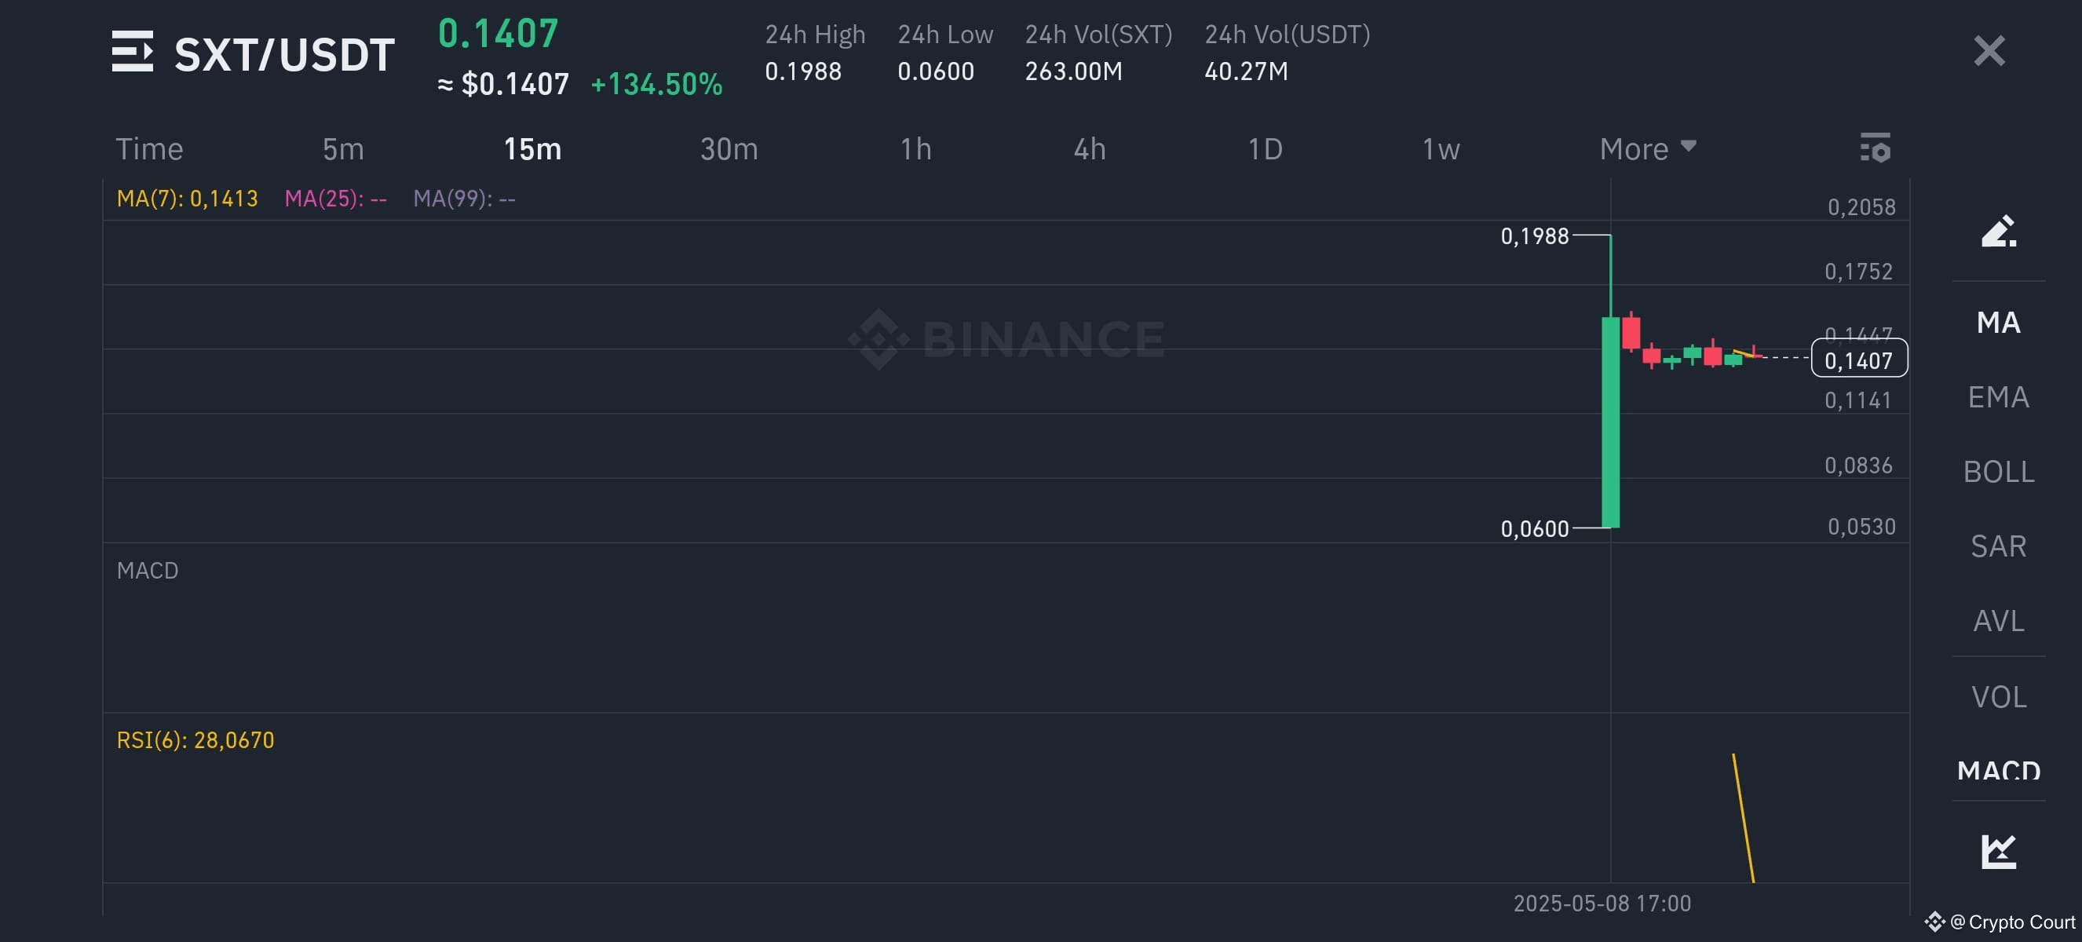
Task: Enable the SAR indicator
Action: pos(1999,546)
